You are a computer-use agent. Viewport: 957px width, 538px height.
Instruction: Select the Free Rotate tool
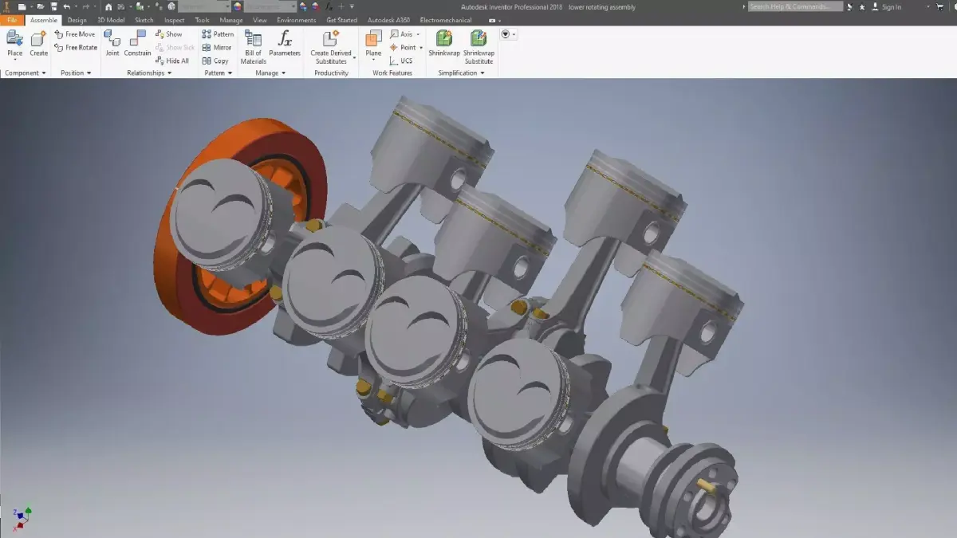76,48
